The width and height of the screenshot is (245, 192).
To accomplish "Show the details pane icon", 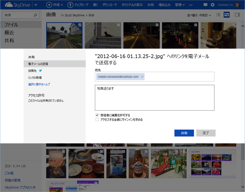I will [237, 15].
